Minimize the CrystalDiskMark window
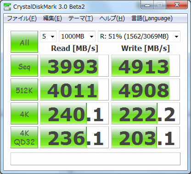The width and height of the screenshot is (191, 174). click(x=147, y=5)
